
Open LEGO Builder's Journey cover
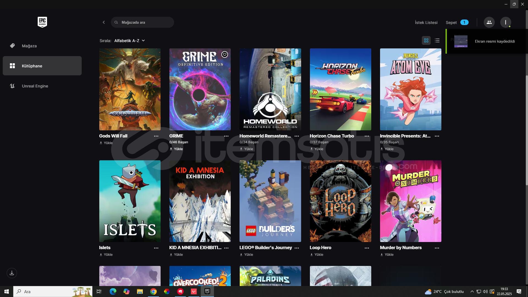(x=270, y=201)
